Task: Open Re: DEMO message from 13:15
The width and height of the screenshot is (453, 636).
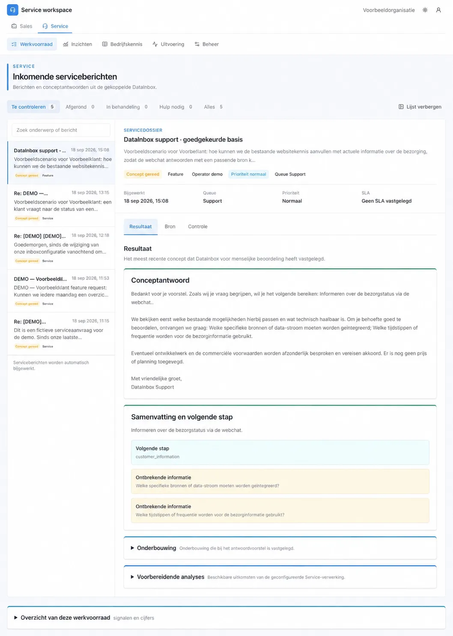Action: pos(61,206)
